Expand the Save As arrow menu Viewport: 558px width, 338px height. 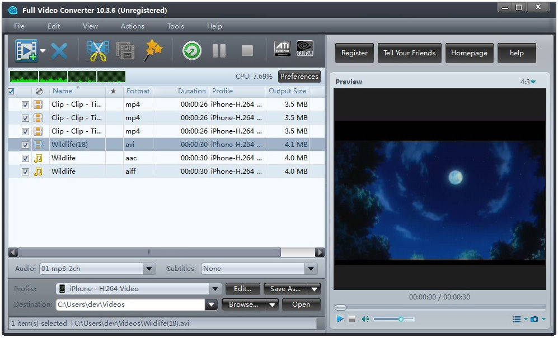click(315, 289)
